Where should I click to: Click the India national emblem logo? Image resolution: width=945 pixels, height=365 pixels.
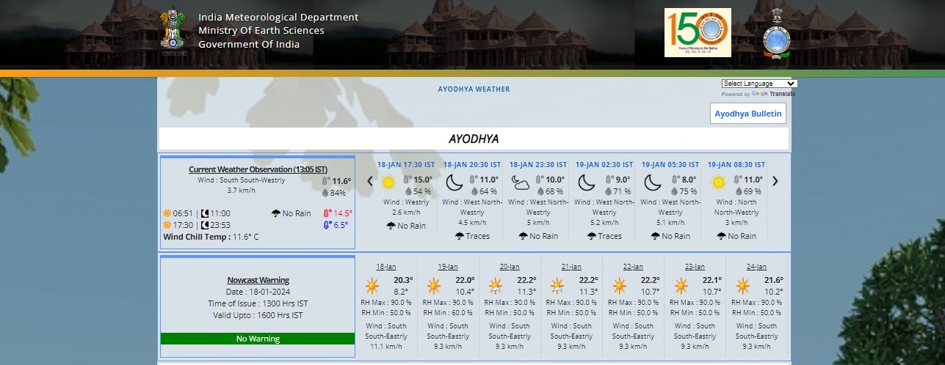173,32
